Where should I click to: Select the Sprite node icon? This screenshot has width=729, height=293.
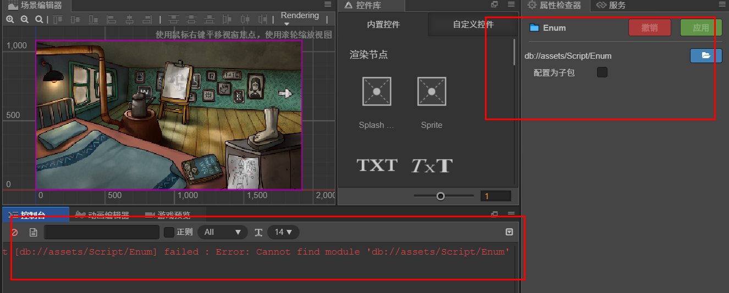[x=432, y=92]
